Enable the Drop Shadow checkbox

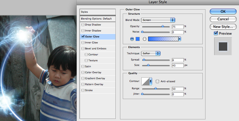(83, 25)
